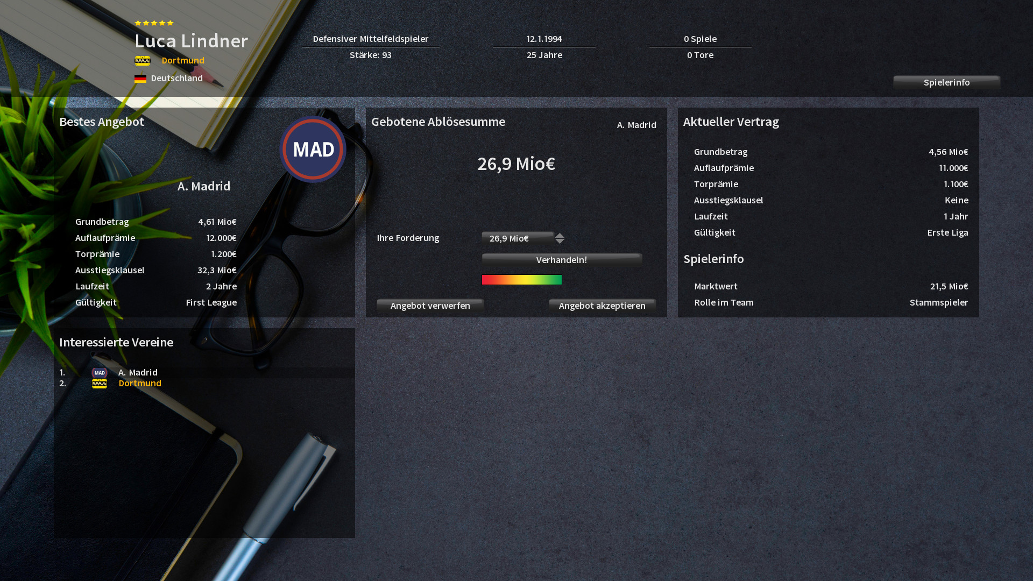The width and height of the screenshot is (1033, 581).
Task: Click Angebot verwerfen to reject the offer
Action: click(x=429, y=306)
